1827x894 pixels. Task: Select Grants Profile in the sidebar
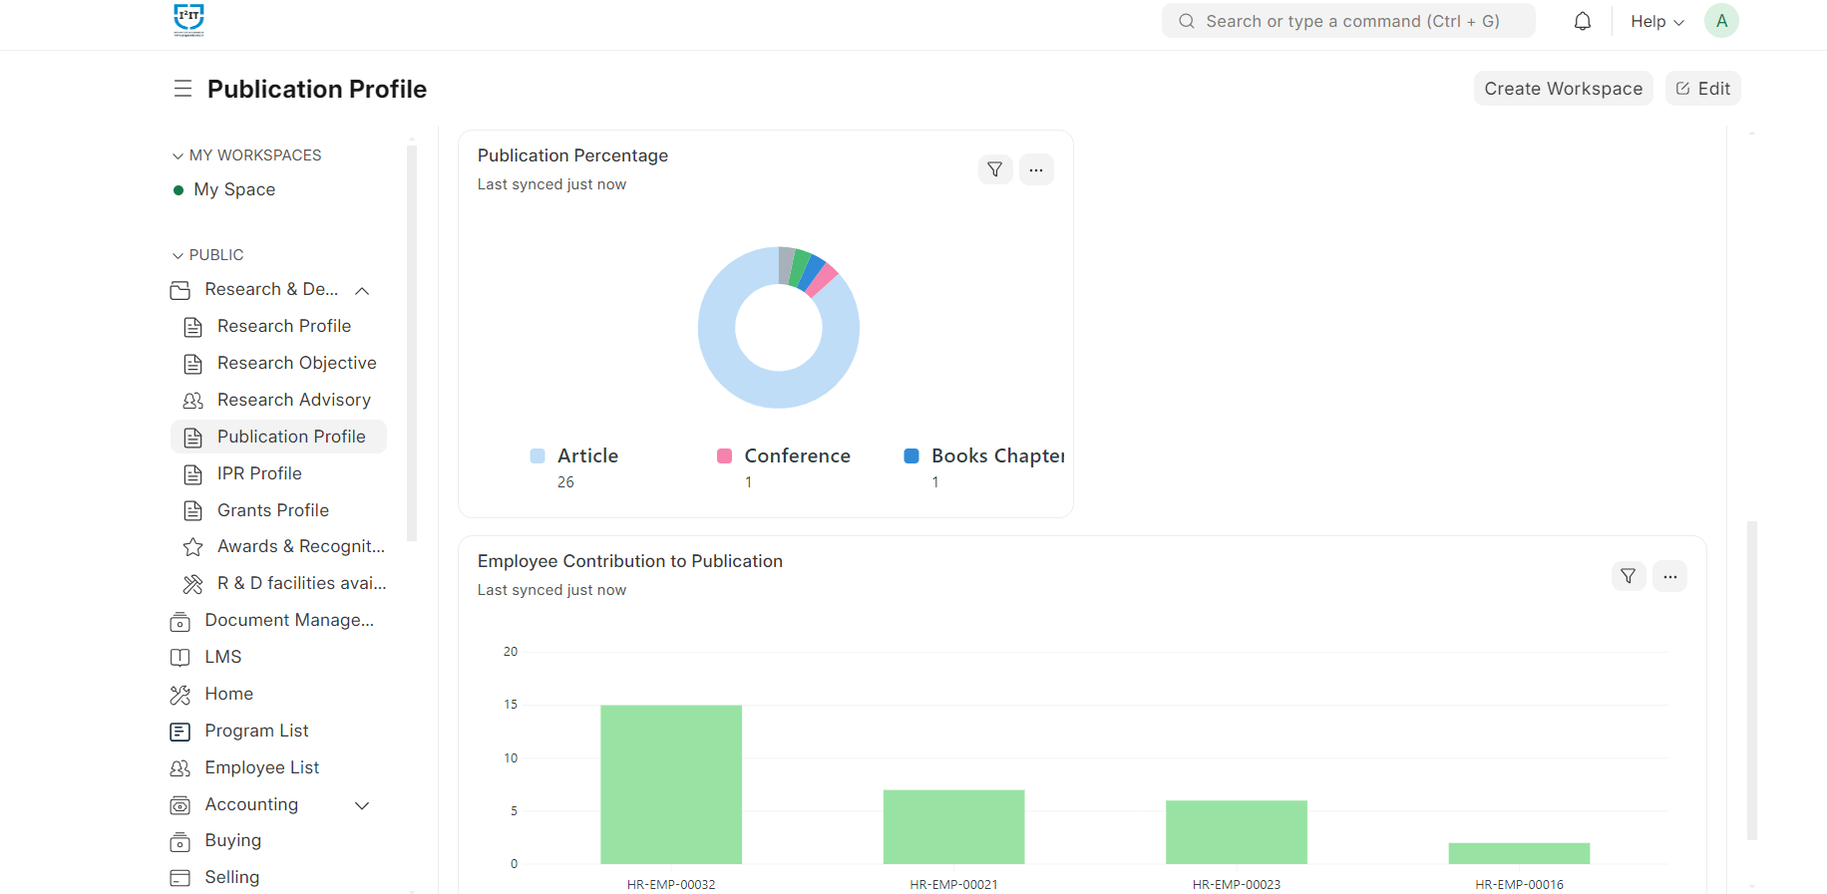click(272, 510)
